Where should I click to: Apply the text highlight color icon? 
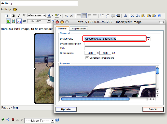[57, 16]
